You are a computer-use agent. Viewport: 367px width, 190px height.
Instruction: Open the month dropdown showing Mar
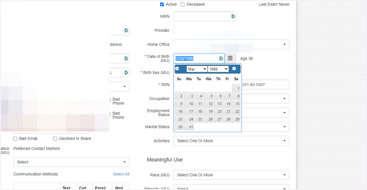pos(197,69)
